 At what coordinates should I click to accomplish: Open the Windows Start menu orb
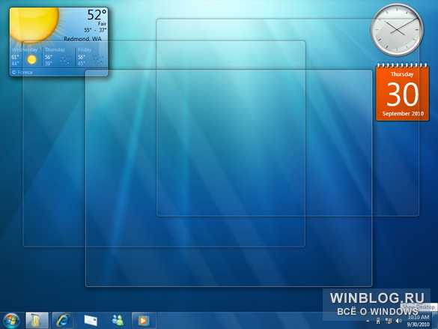point(11,320)
